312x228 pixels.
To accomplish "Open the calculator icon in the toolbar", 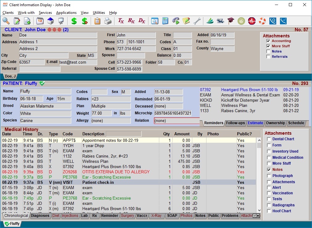I will (x=165, y=21).
